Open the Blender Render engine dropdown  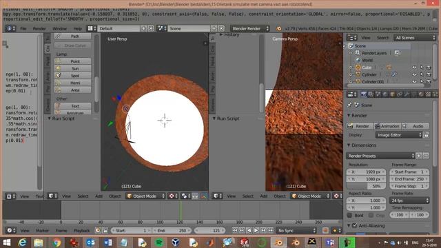point(249,28)
